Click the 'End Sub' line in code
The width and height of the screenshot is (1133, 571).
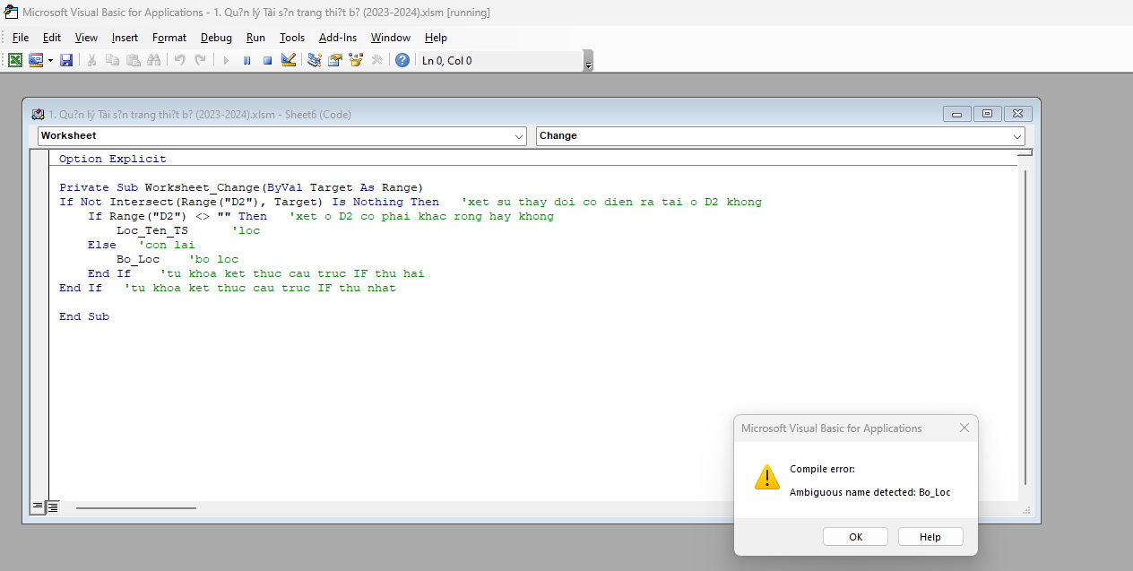(x=84, y=316)
